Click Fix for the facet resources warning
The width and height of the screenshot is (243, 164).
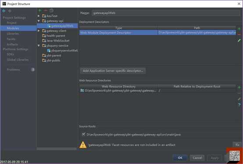(237, 145)
